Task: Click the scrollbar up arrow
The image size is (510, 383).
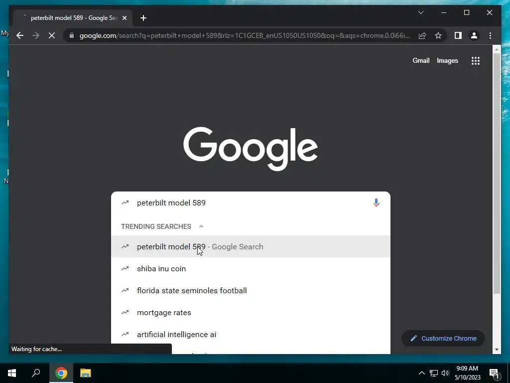Action: click(497, 49)
